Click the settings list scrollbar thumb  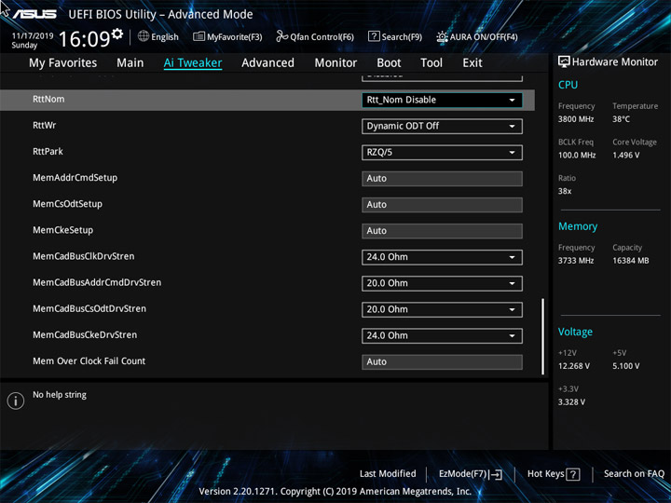coord(543,336)
